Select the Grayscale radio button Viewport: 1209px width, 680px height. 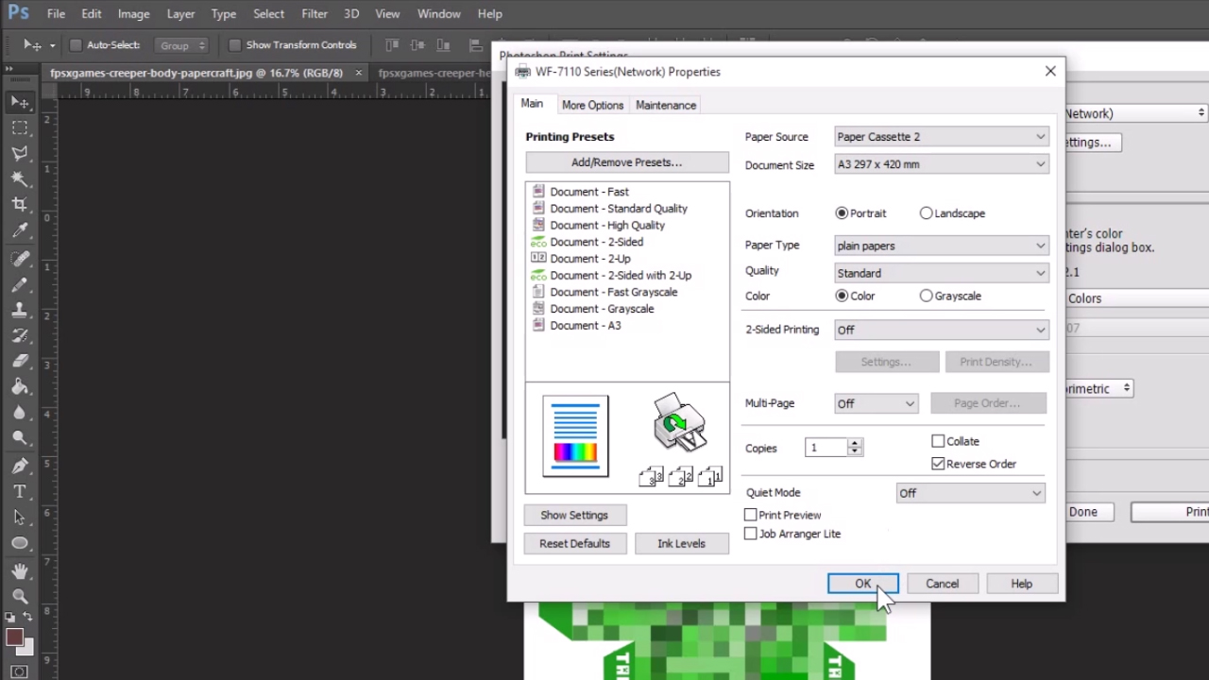[926, 296]
